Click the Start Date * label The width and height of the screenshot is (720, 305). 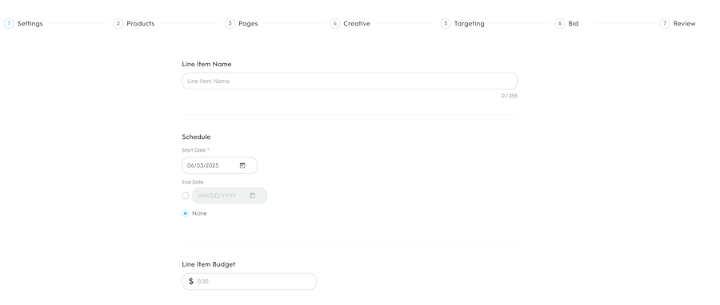click(196, 150)
